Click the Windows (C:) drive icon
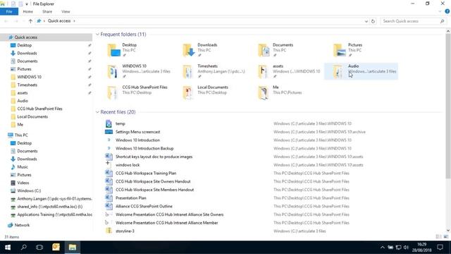The width and height of the screenshot is (451, 254). [x=13, y=190]
